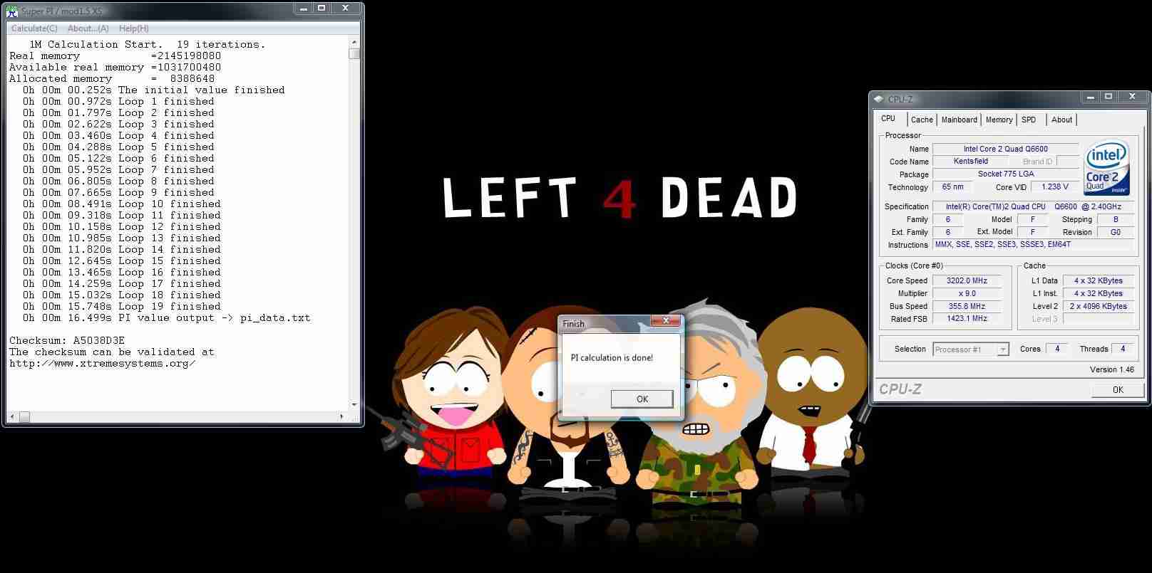Screen dimensions: 1152x573
Task: Click the Revision value 'G0'
Action: point(1116,233)
